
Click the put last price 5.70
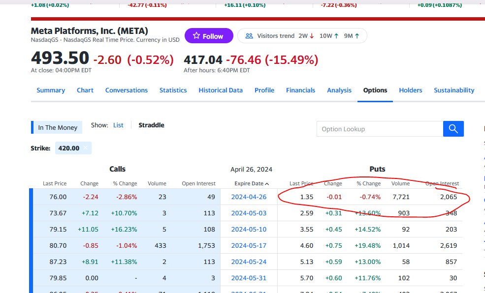click(307, 278)
